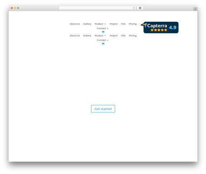Screen dimensions: 206x174
Task: Open Project in the second menu row
Action: click(x=114, y=36)
